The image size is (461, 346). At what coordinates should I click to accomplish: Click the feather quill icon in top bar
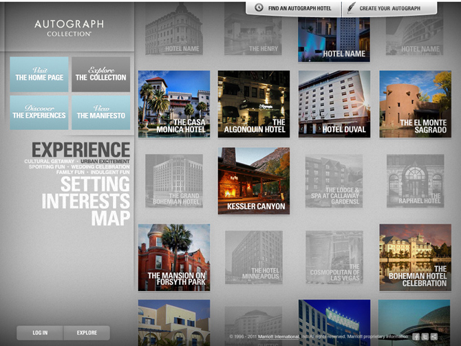tap(352, 8)
